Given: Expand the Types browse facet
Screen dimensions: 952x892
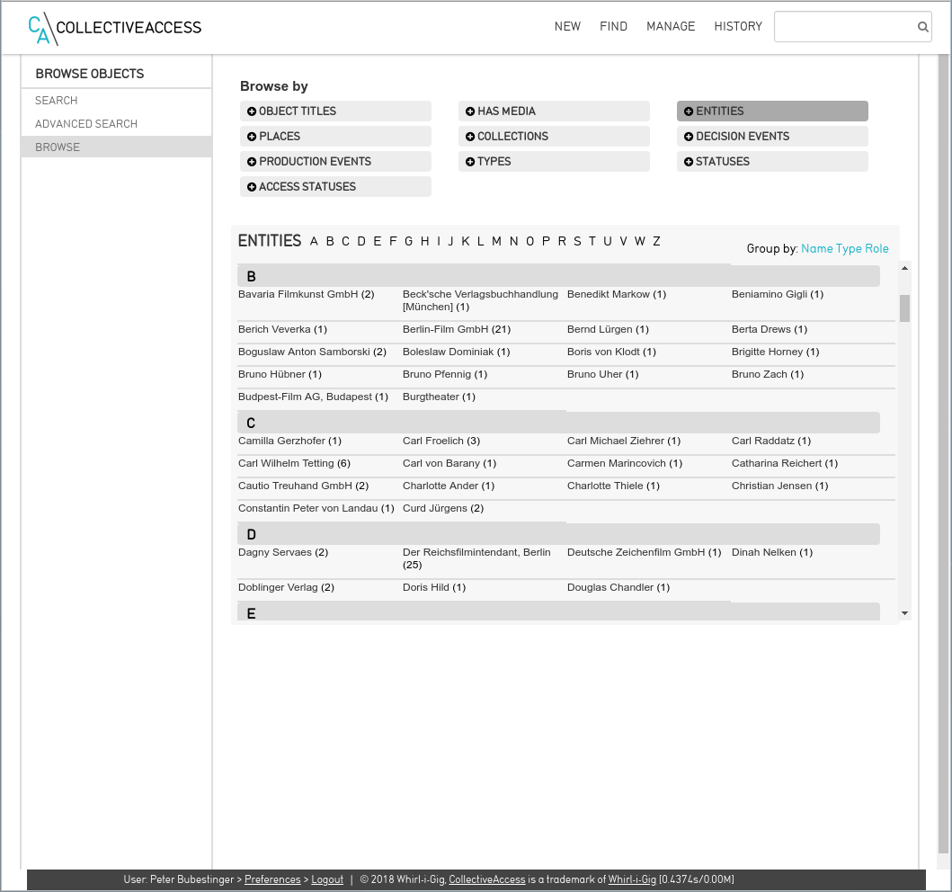Looking at the screenshot, I should [x=494, y=162].
